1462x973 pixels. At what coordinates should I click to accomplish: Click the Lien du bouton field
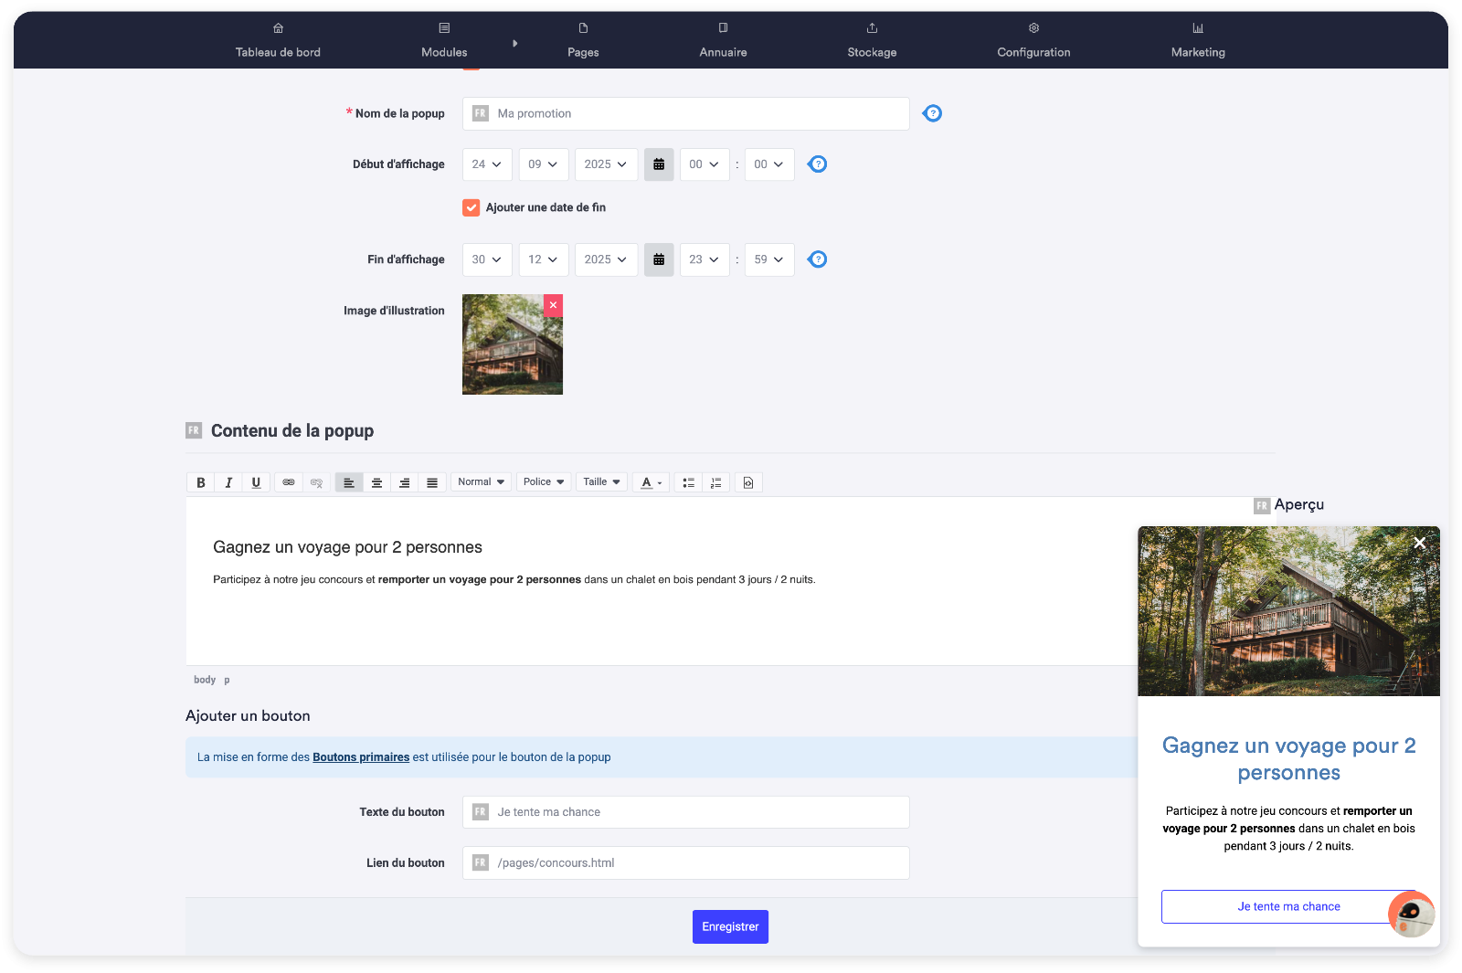pyautogui.click(x=686, y=862)
